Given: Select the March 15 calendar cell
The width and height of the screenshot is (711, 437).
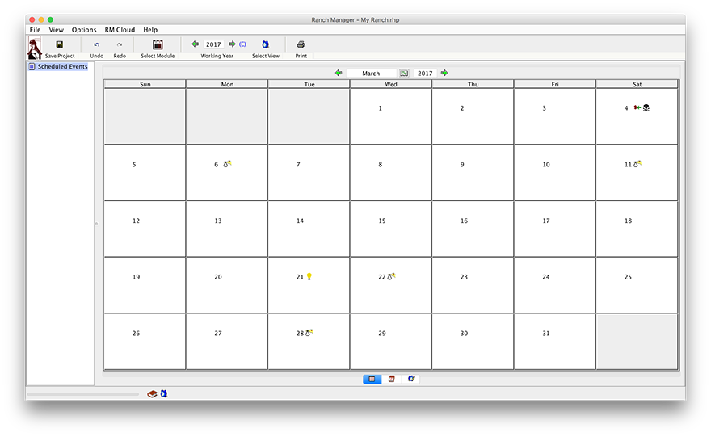Looking at the screenshot, I should coord(390,229).
